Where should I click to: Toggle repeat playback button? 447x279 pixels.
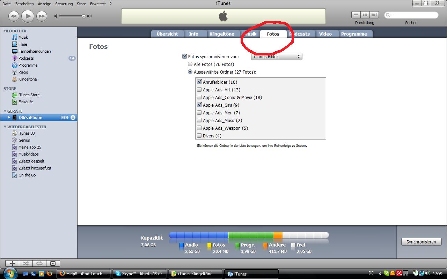(x=39, y=264)
